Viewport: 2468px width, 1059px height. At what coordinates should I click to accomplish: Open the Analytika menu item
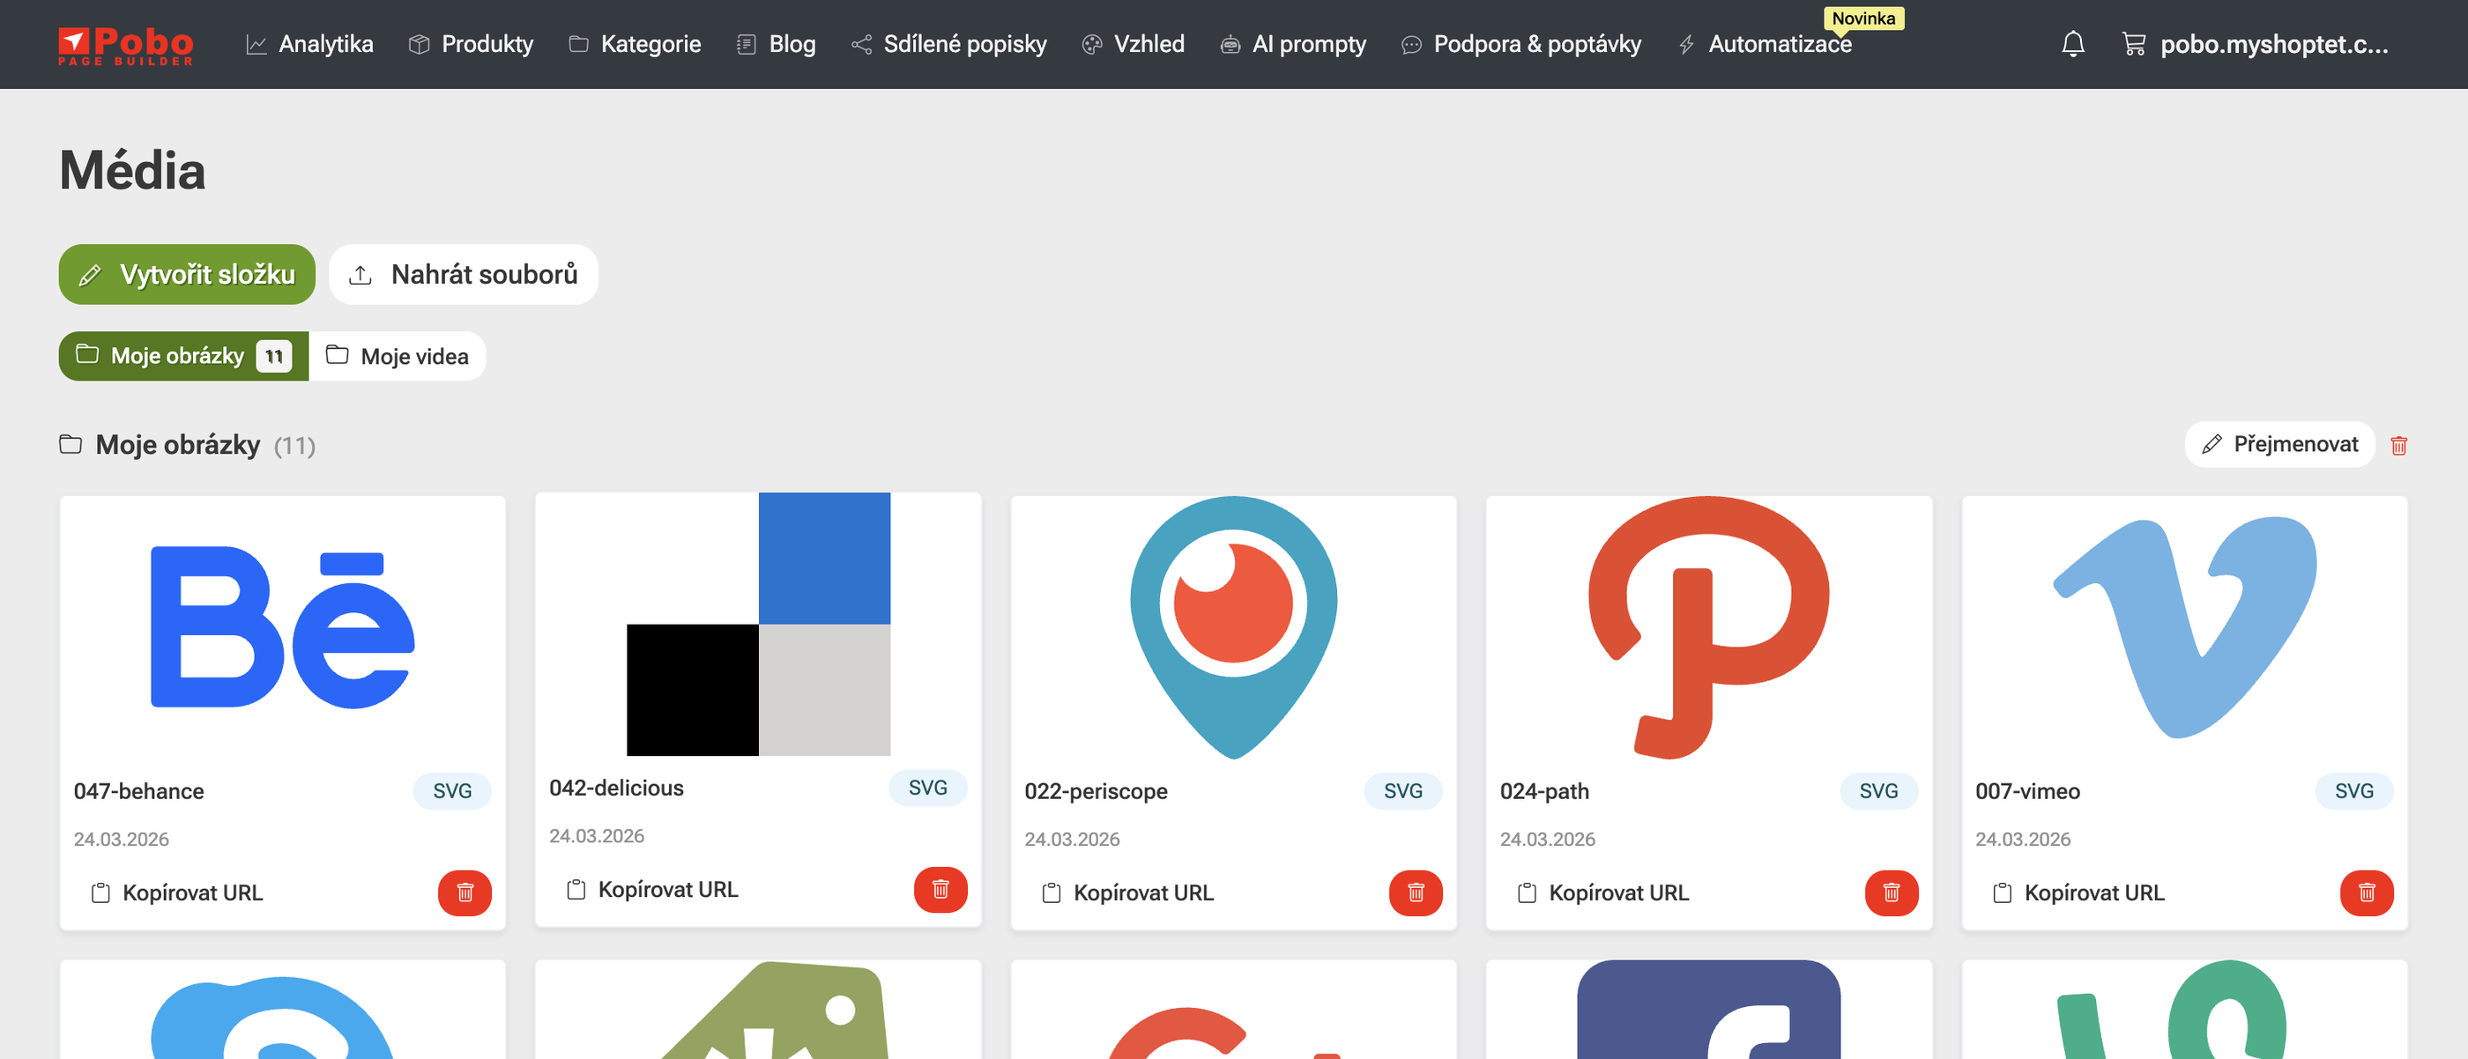click(x=309, y=44)
